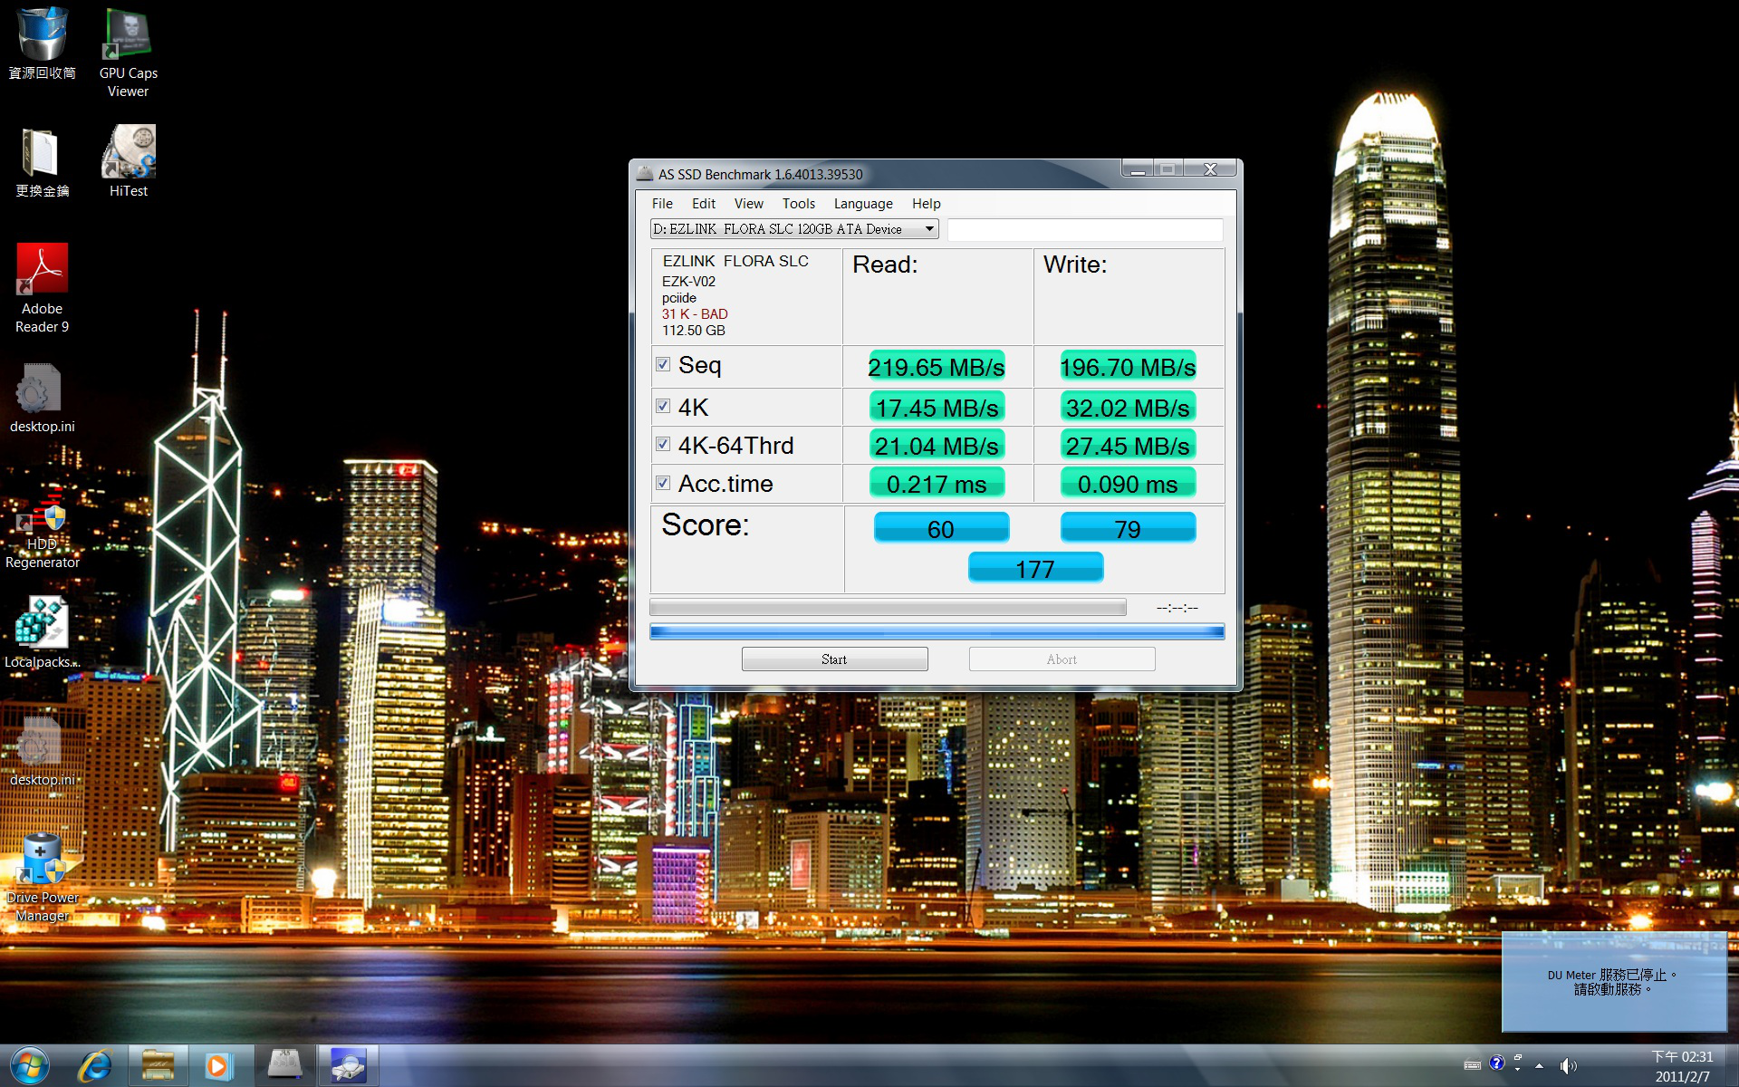Click the EZK-V02 firmware text

click(688, 282)
